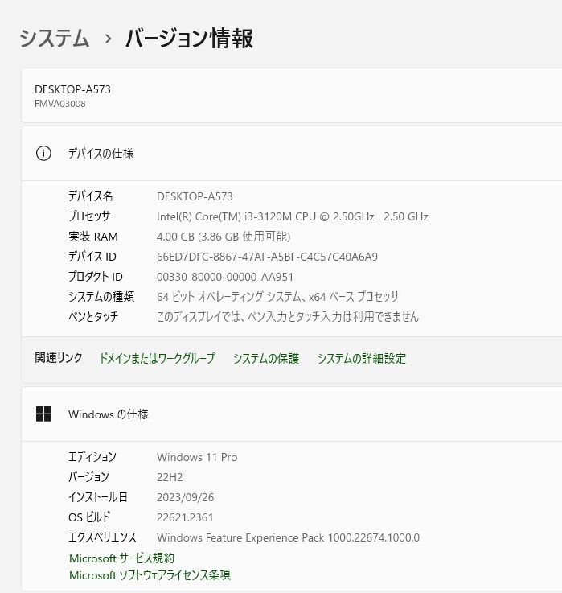Click the Windows logo icon
Viewport: 562px width, 593px height.
click(43, 414)
